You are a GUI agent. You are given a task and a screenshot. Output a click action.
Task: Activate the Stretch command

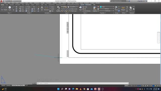click(22, 11)
